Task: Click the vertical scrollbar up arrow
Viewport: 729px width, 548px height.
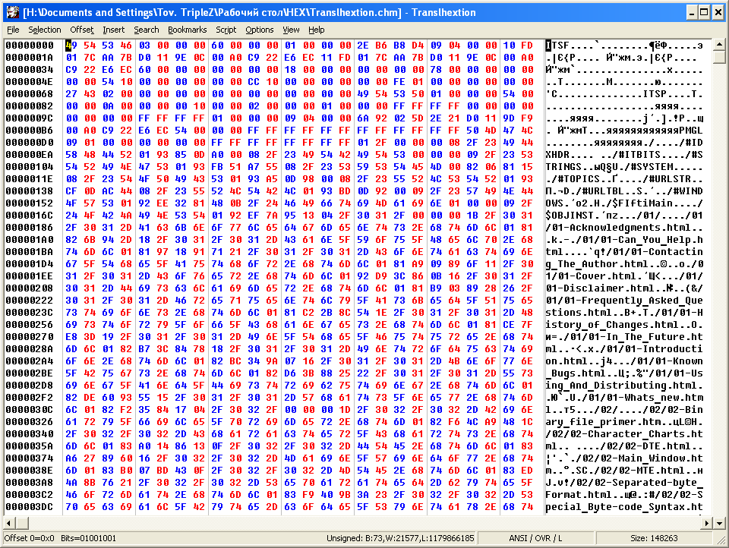Action: (x=719, y=45)
